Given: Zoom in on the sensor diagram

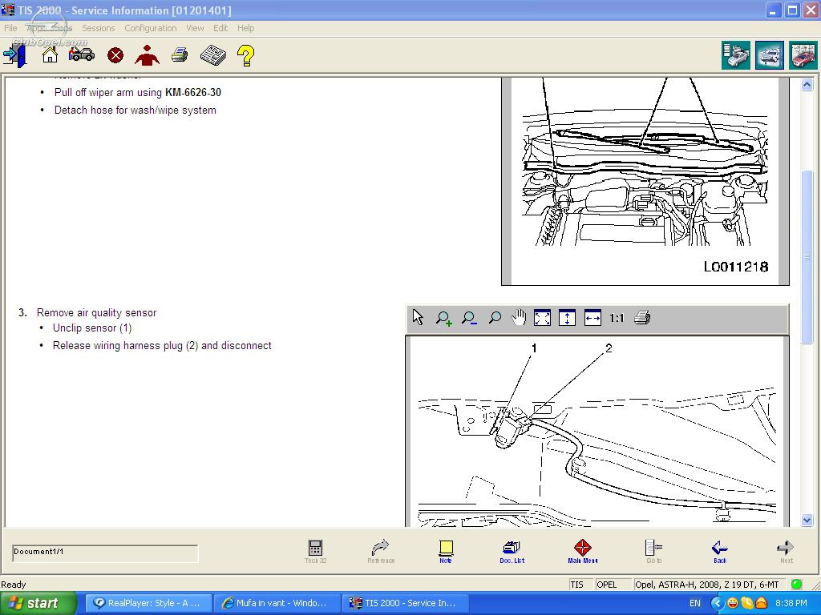Looking at the screenshot, I should tap(443, 318).
